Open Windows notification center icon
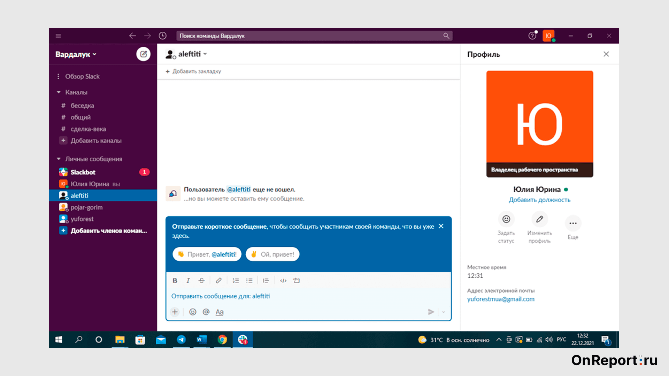This screenshot has height=376, width=669. (606, 340)
